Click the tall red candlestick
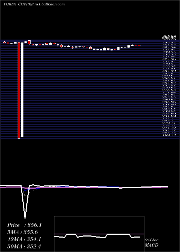The width and height of the screenshot is (180, 252). coord(19,90)
